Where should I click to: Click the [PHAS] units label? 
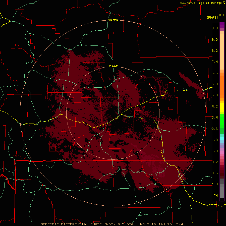[212, 17]
